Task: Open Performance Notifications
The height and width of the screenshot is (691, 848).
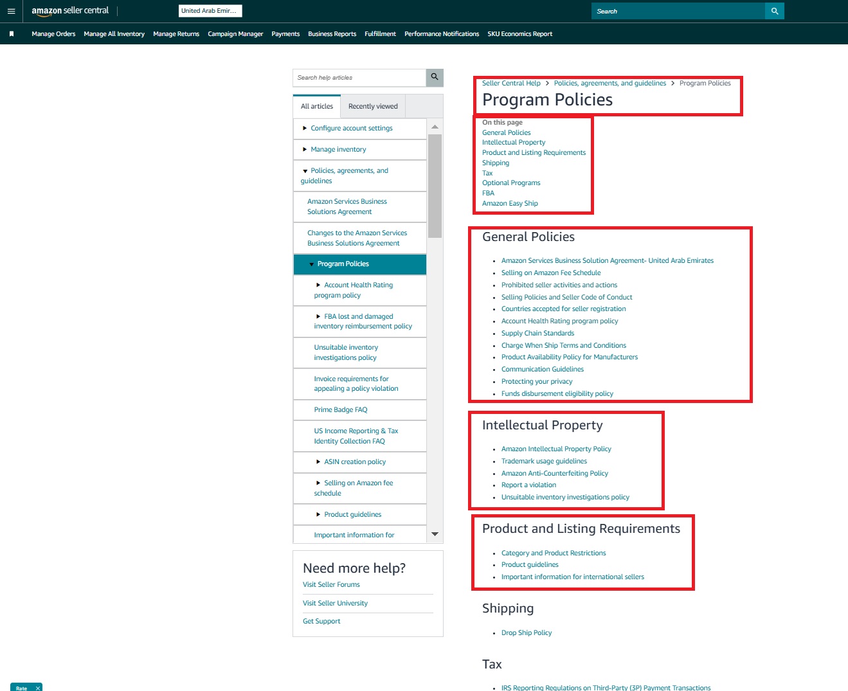Action: tap(442, 34)
